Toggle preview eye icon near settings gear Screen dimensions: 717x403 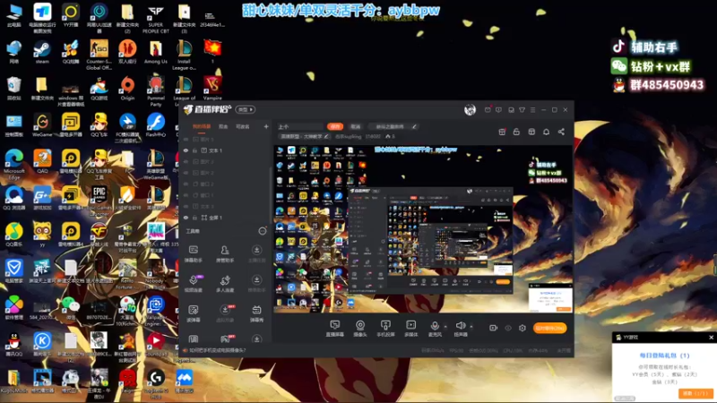(508, 328)
